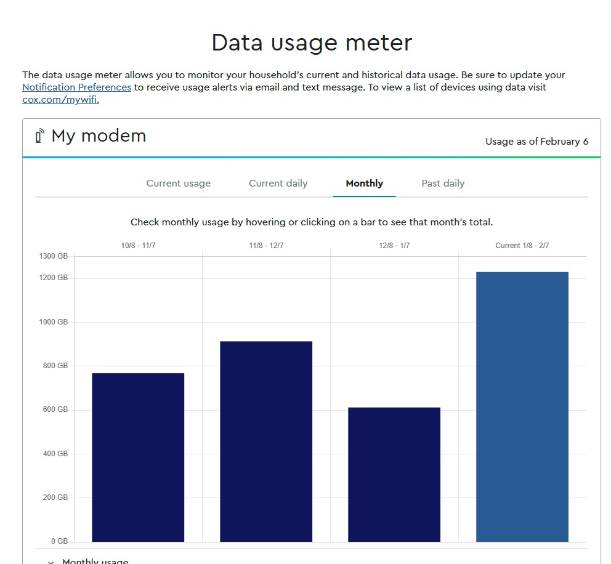The image size is (611, 564).
Task: Expand the Monthly usage section chevron
Action: click(51, 561)
